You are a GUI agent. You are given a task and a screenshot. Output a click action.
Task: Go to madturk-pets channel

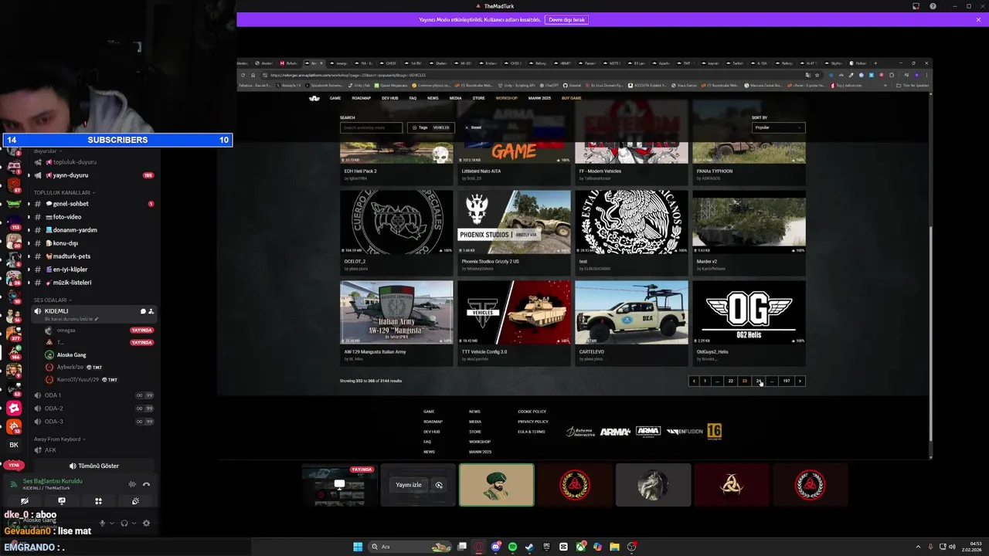point(93,256)
